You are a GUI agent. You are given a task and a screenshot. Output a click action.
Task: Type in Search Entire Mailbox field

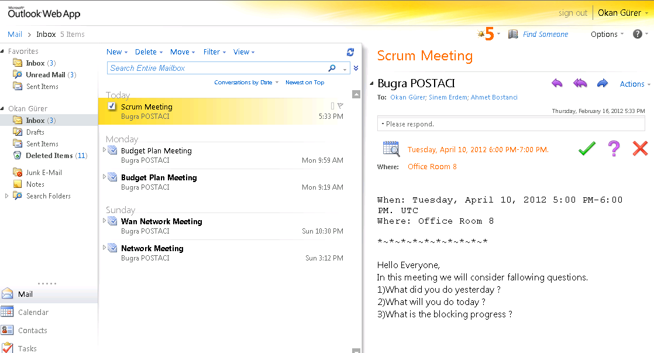point(216,68)
